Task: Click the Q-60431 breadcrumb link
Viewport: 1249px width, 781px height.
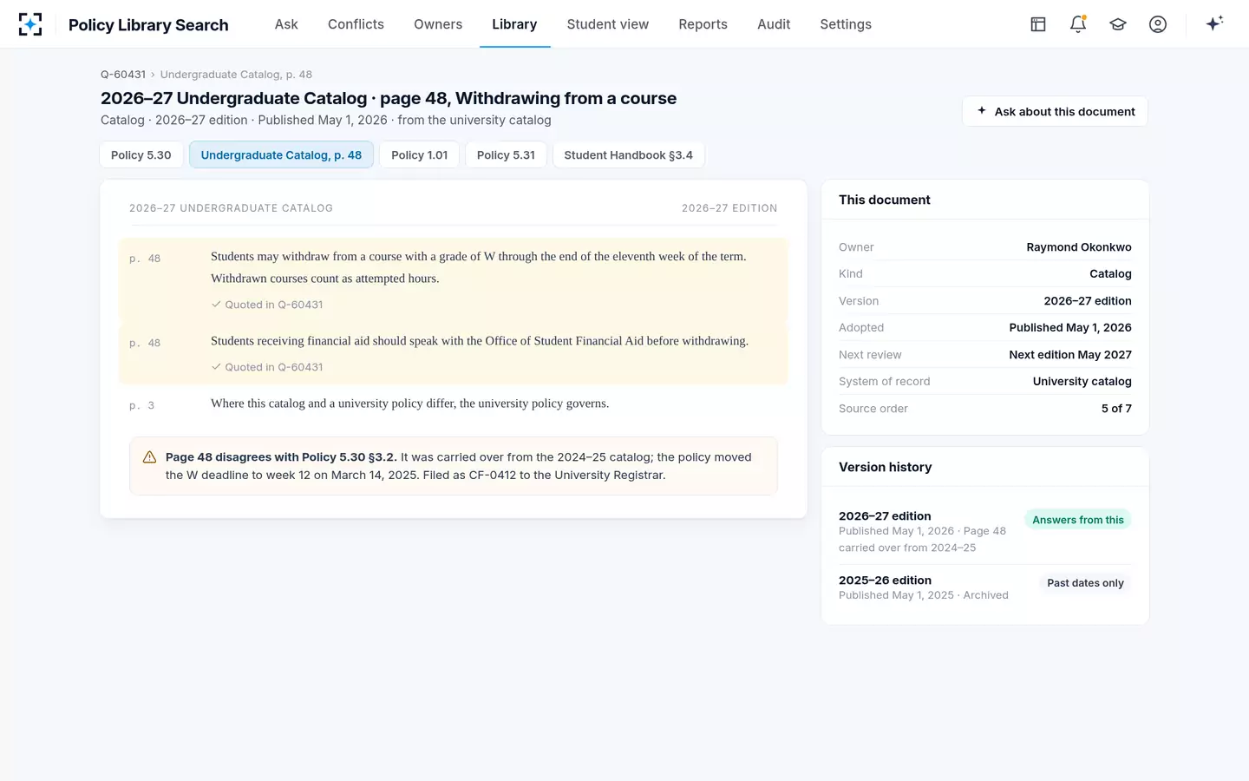Action: (123, 75)
